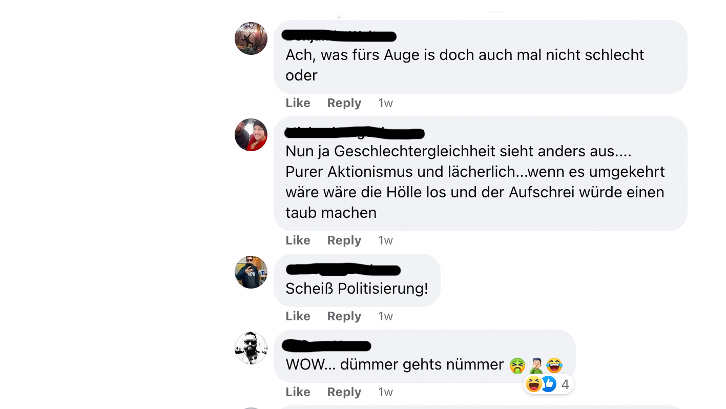Reply to the "WOW... dümmer gehts nümmer" comment
Image resolution: width=726 pixels, height=409 pixels.
click(344, 392)
